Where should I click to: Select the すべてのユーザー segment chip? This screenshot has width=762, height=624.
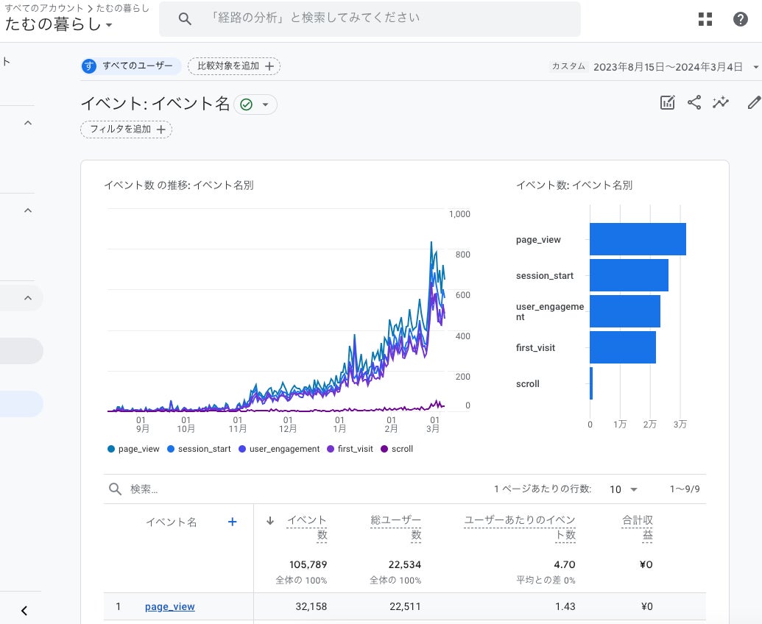131,66
